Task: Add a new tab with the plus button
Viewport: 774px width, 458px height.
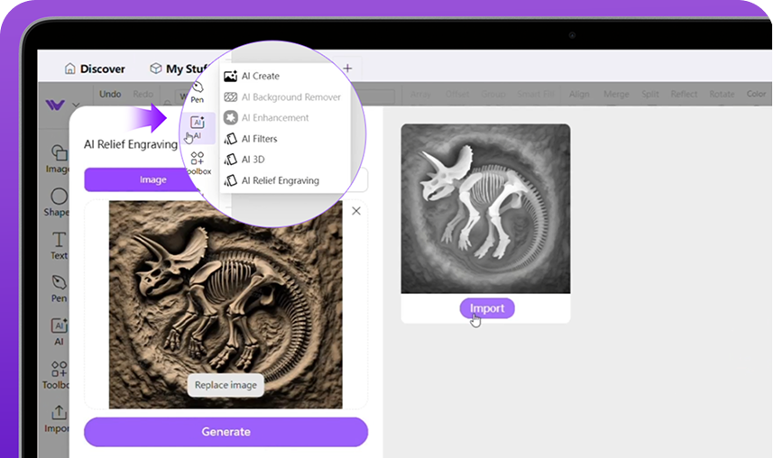Action: pos(347,69)
